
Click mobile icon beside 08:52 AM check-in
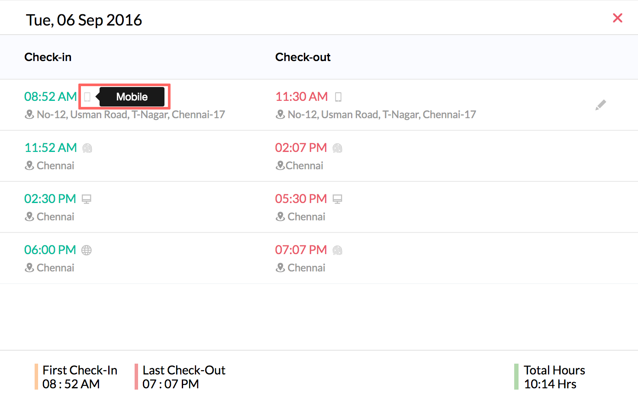click(x=87, y=97)
